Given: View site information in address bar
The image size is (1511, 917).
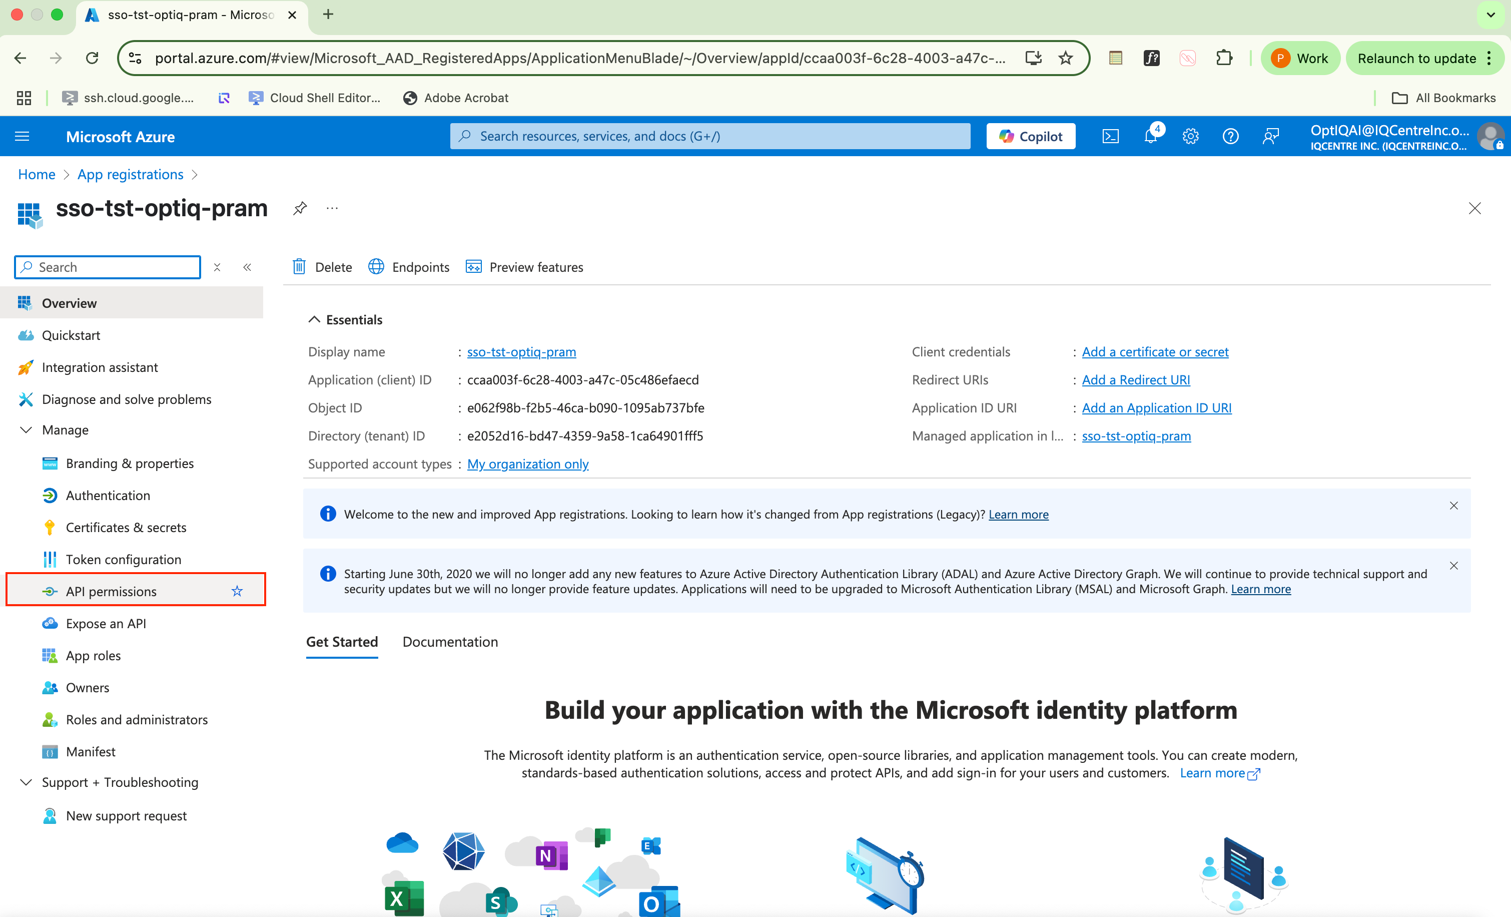Looking at the screenshot, I should pyautogui.click(x=135, y=58).
